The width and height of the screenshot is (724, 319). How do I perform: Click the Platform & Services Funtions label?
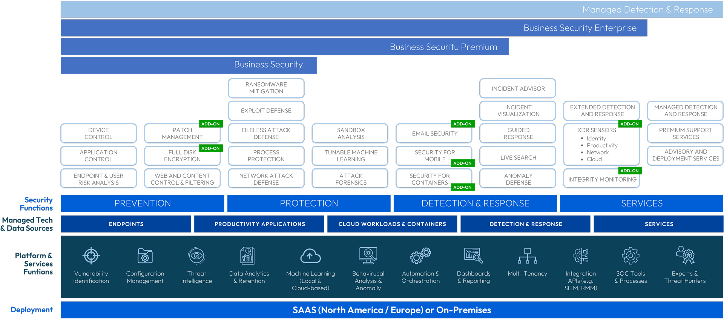coord(34,264)
